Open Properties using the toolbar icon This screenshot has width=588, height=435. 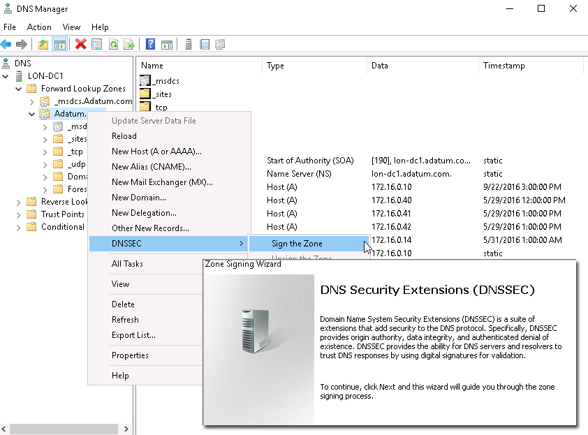[x=97, y=45]
